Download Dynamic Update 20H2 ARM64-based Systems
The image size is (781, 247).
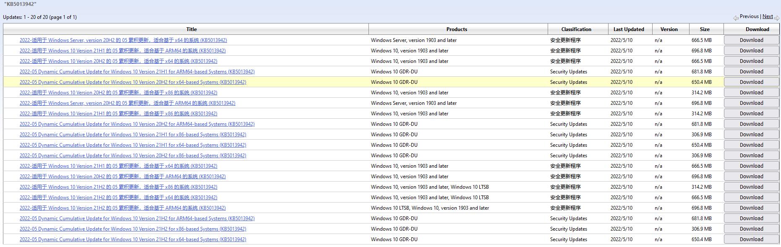click(x=751, y=124)
